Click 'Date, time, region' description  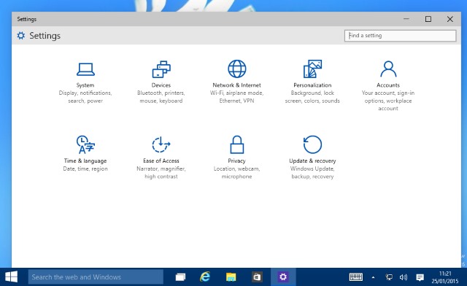(85, 169)
